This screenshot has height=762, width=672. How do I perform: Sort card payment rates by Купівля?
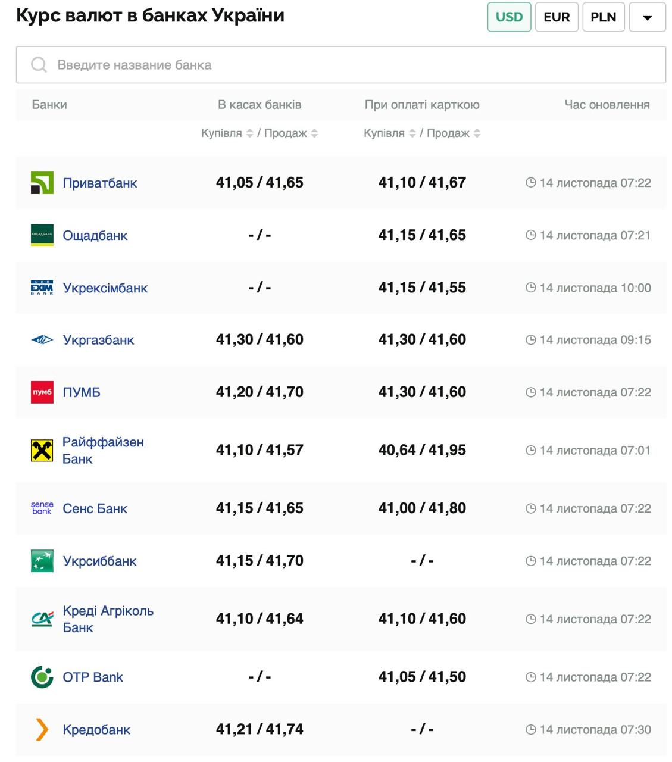(412, 133)
